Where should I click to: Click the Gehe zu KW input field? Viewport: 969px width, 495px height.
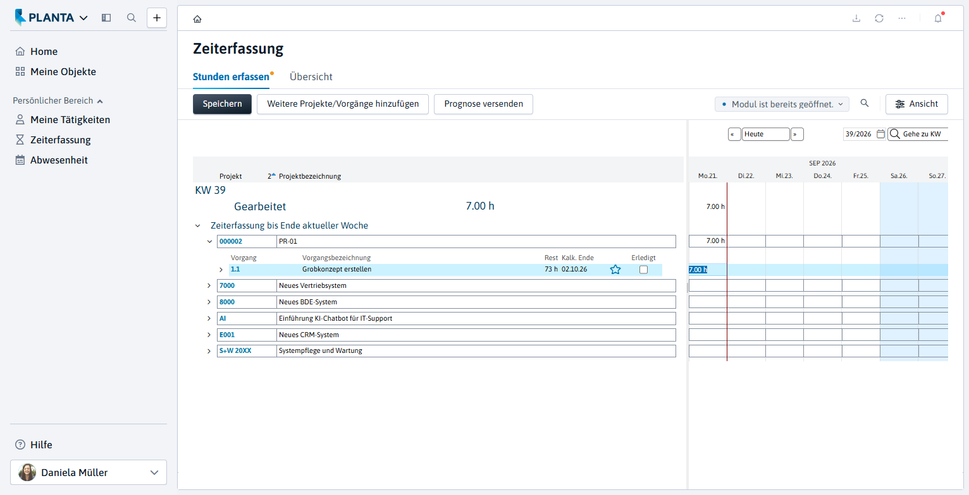click(918, 134)
